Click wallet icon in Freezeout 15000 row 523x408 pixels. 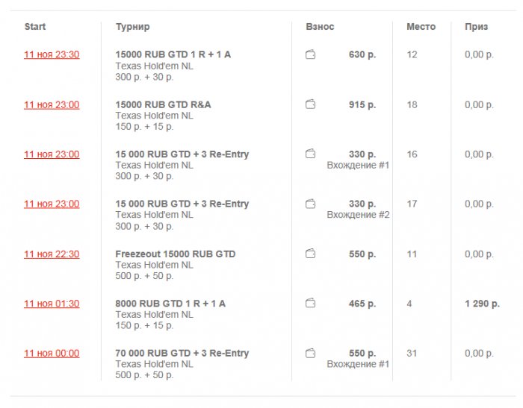click(311, 254)
